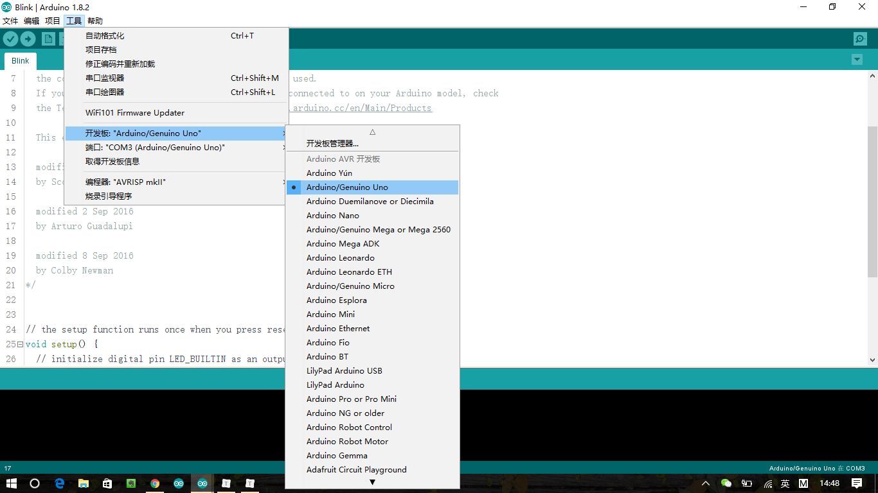
Task: Select Arduino Mega ADK board
Action: pyautogui.click(x=372, y=244)
